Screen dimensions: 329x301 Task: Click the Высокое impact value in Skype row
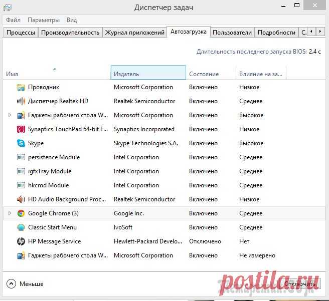click(251, 143)
